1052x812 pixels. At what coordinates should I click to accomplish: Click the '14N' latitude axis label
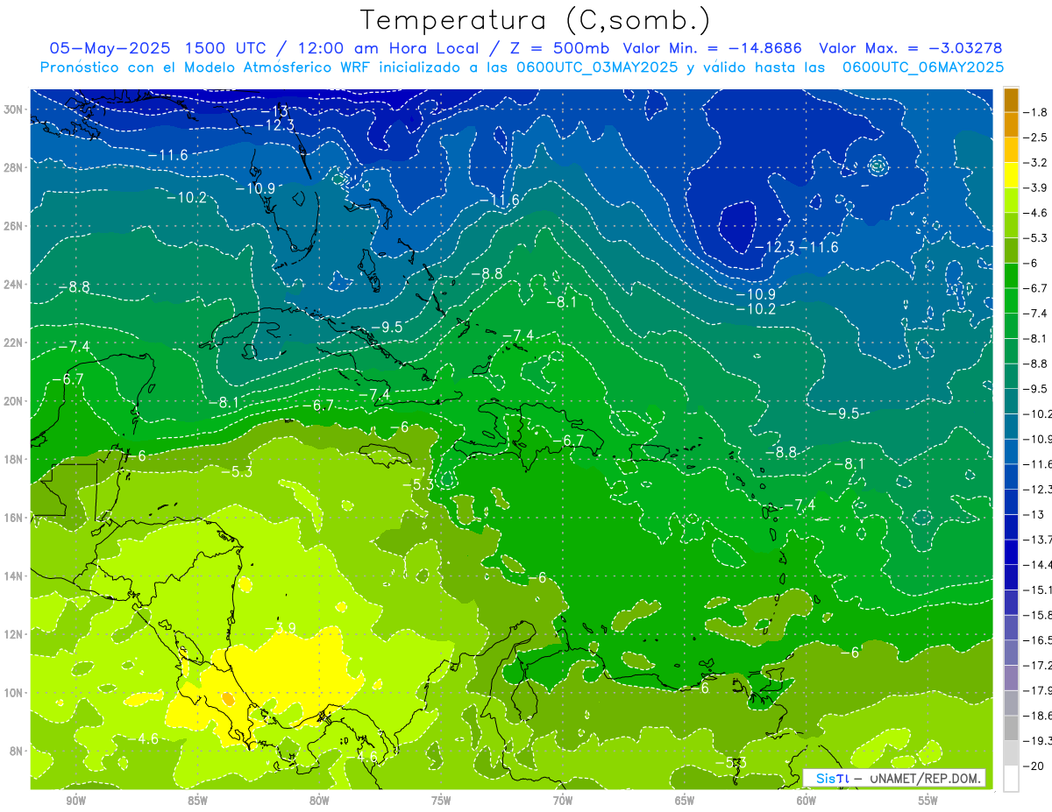click(x=14, y=575)
